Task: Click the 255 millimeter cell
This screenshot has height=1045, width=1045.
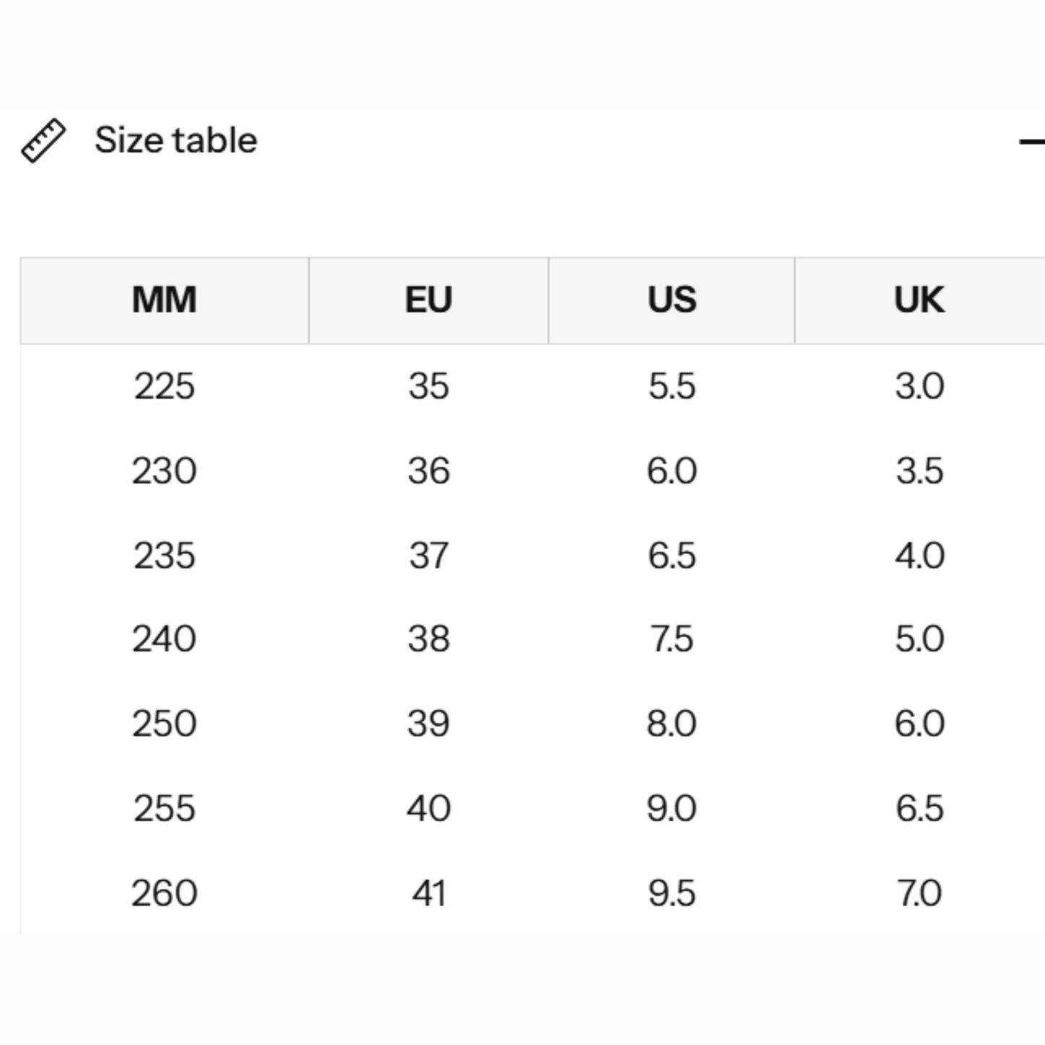Action: [164, 808]
